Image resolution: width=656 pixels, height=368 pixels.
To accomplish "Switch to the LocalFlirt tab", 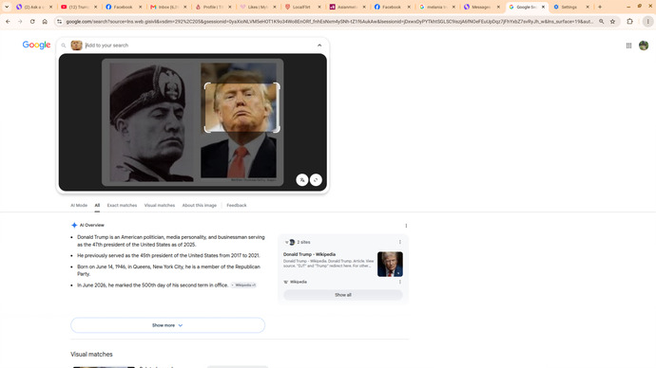I will pyautogui.click(x=302, y=7).
